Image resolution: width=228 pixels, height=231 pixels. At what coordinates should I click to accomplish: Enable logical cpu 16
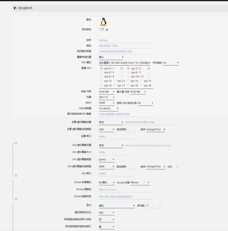pyautogui.click(x=101, y=85)
